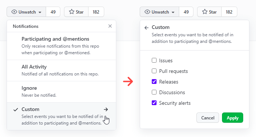Uncheck the Releases checkbox
Viewport: 256px width, 137px height.
click(154, 82)
